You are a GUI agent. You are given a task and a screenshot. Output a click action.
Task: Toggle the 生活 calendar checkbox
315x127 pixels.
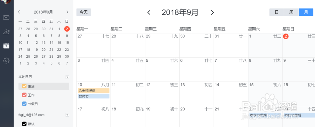click(x=24, y=86)
